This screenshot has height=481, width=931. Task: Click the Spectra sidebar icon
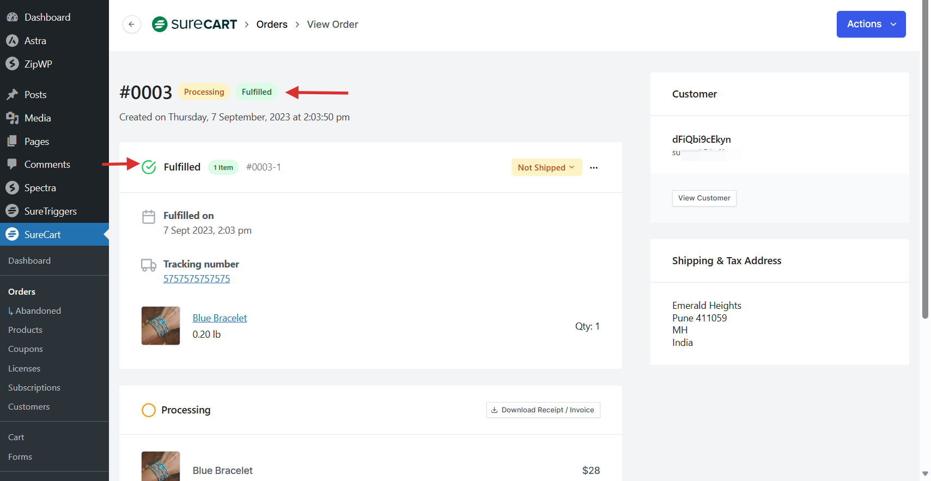point(12,188)
